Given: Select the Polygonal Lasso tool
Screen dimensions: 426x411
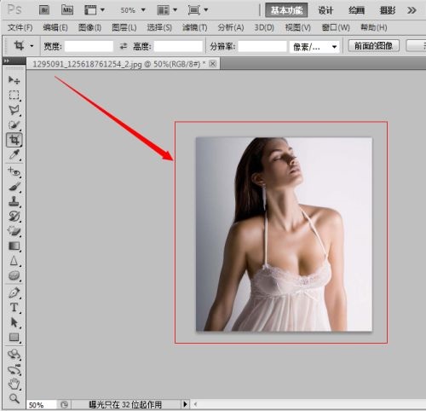Looking at the screenshot, I should point(14,110).
